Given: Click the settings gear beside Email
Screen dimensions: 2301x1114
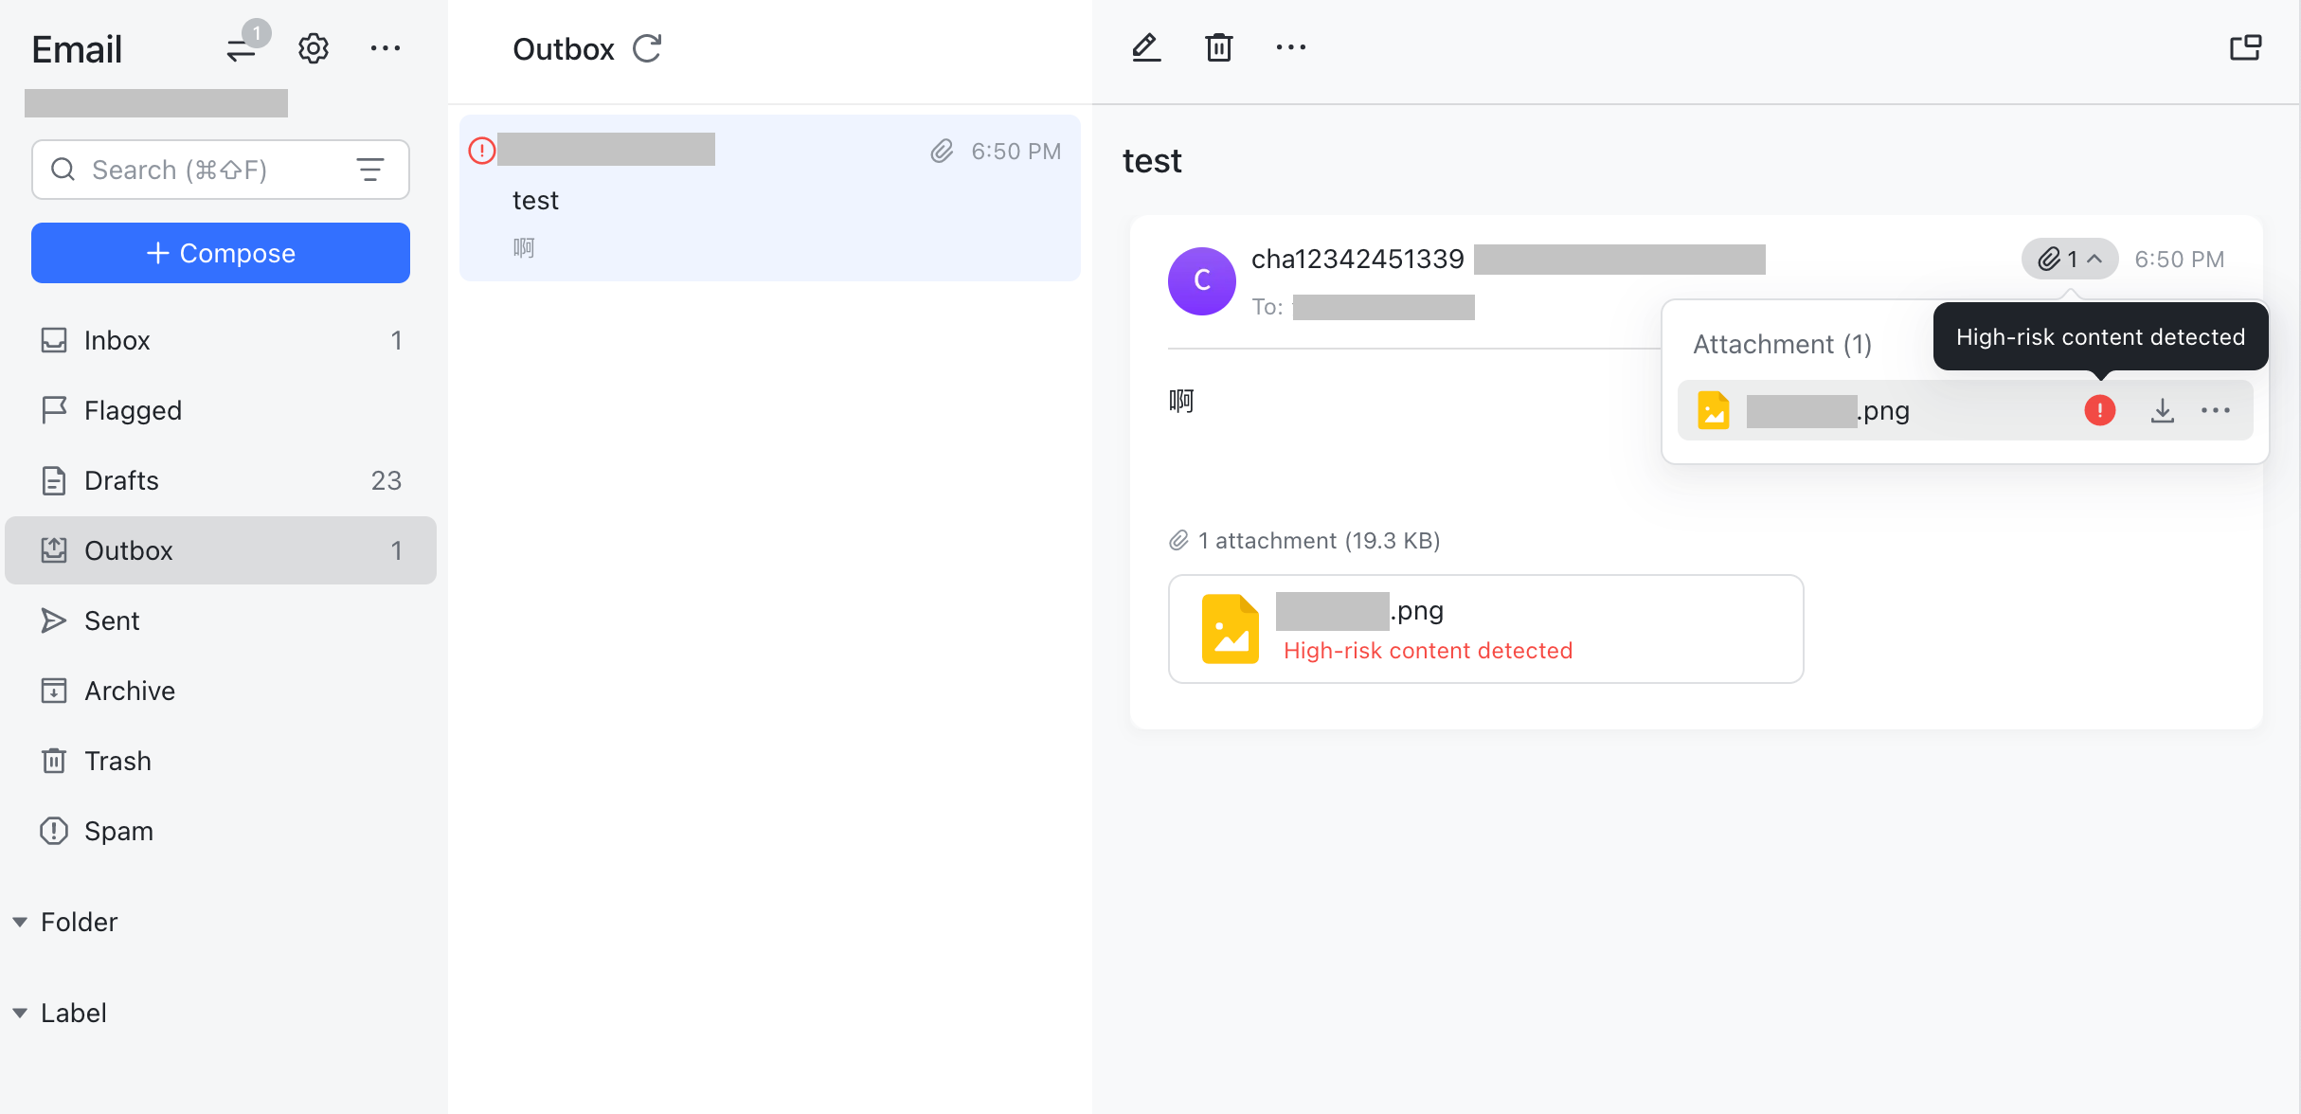Looking at the screenshot, I should (313, 48).
